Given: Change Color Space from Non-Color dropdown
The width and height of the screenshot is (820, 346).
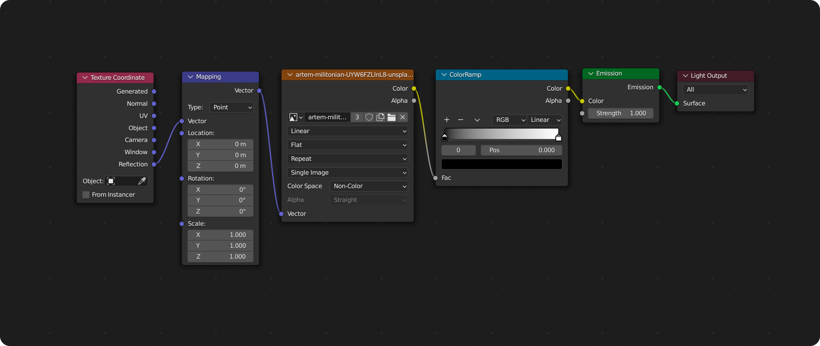Looking at the screenshot, I should (x=368, y=186).
